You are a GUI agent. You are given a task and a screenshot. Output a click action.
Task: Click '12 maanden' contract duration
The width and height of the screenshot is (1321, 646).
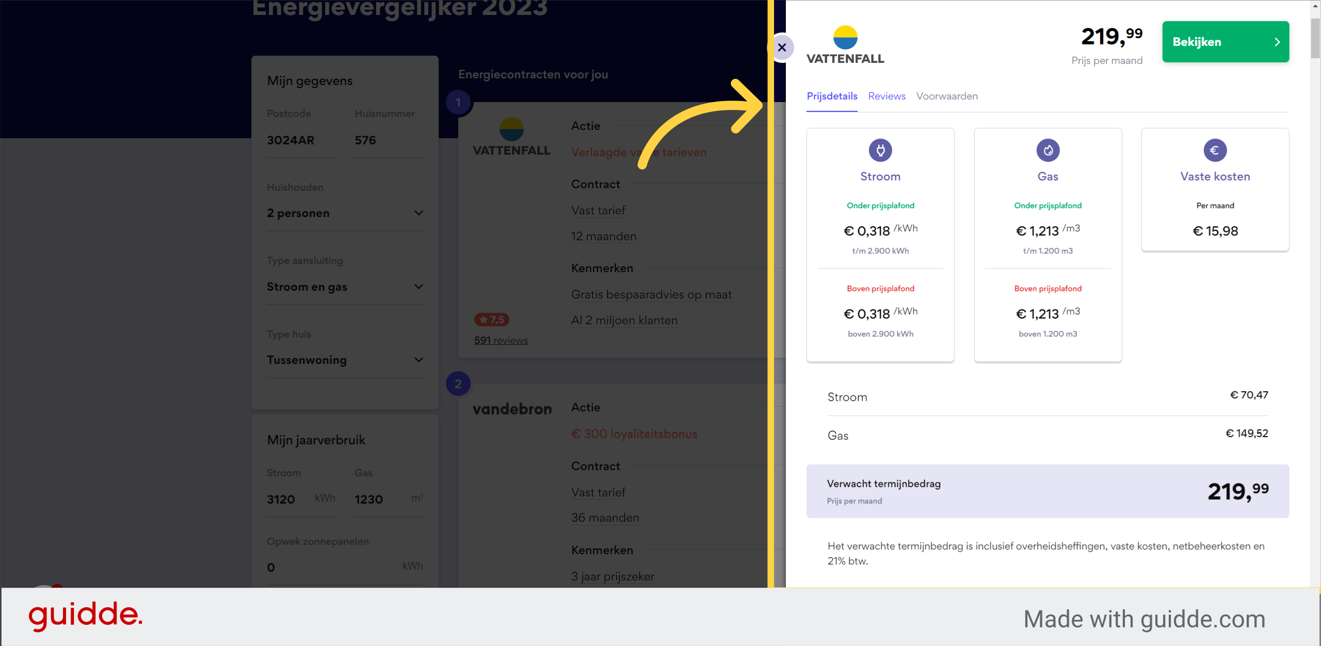click(604, 236)
